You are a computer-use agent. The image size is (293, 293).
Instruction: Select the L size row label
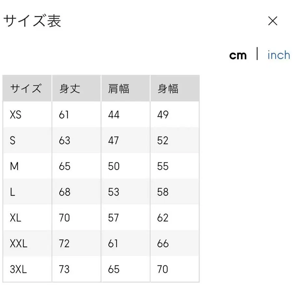12,192
